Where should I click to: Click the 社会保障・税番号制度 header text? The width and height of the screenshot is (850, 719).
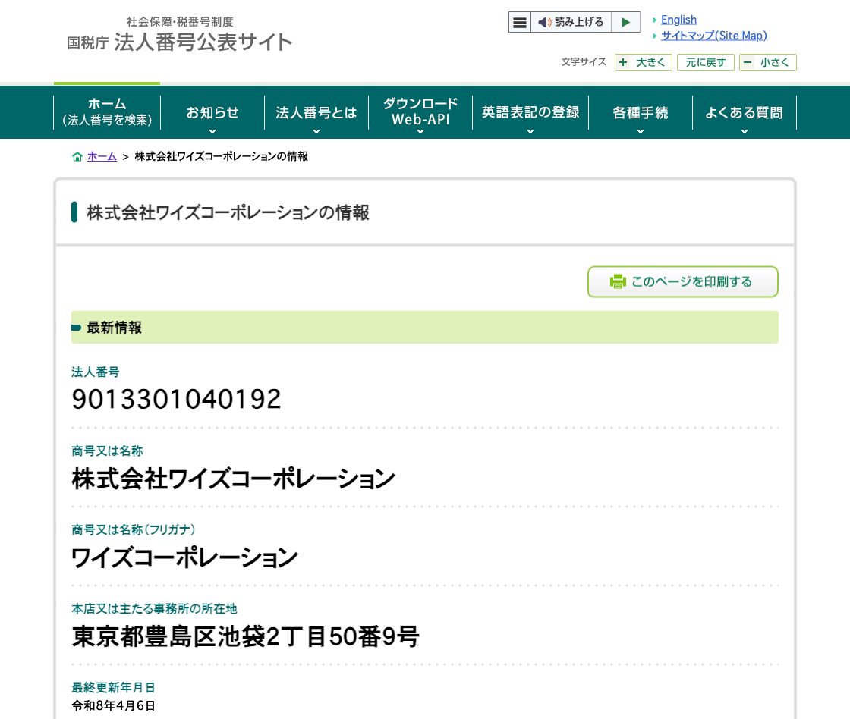(180, 22)
